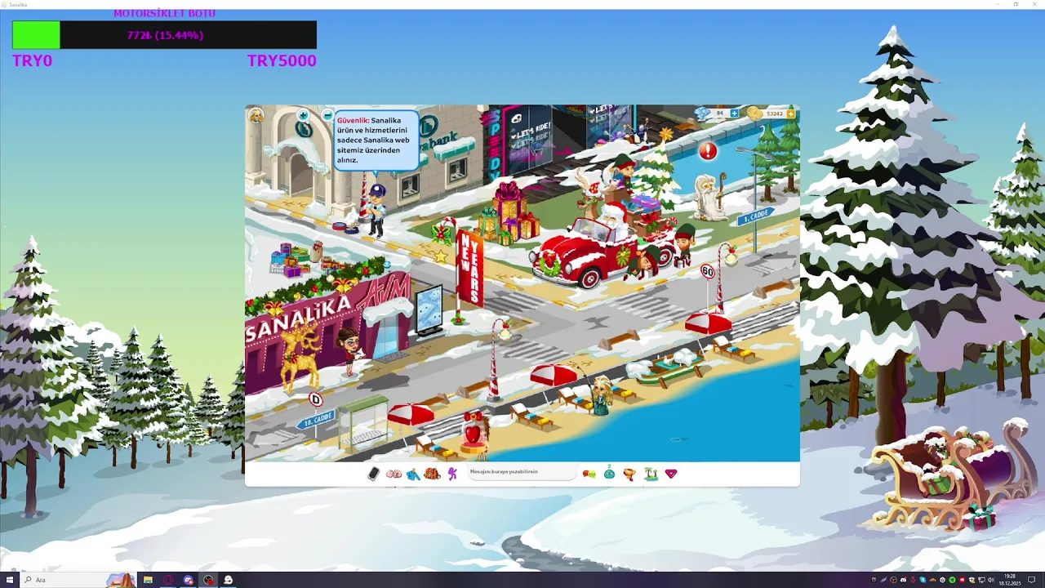
Task: Open the pink friends heads icon
Action: click(394, 474)
